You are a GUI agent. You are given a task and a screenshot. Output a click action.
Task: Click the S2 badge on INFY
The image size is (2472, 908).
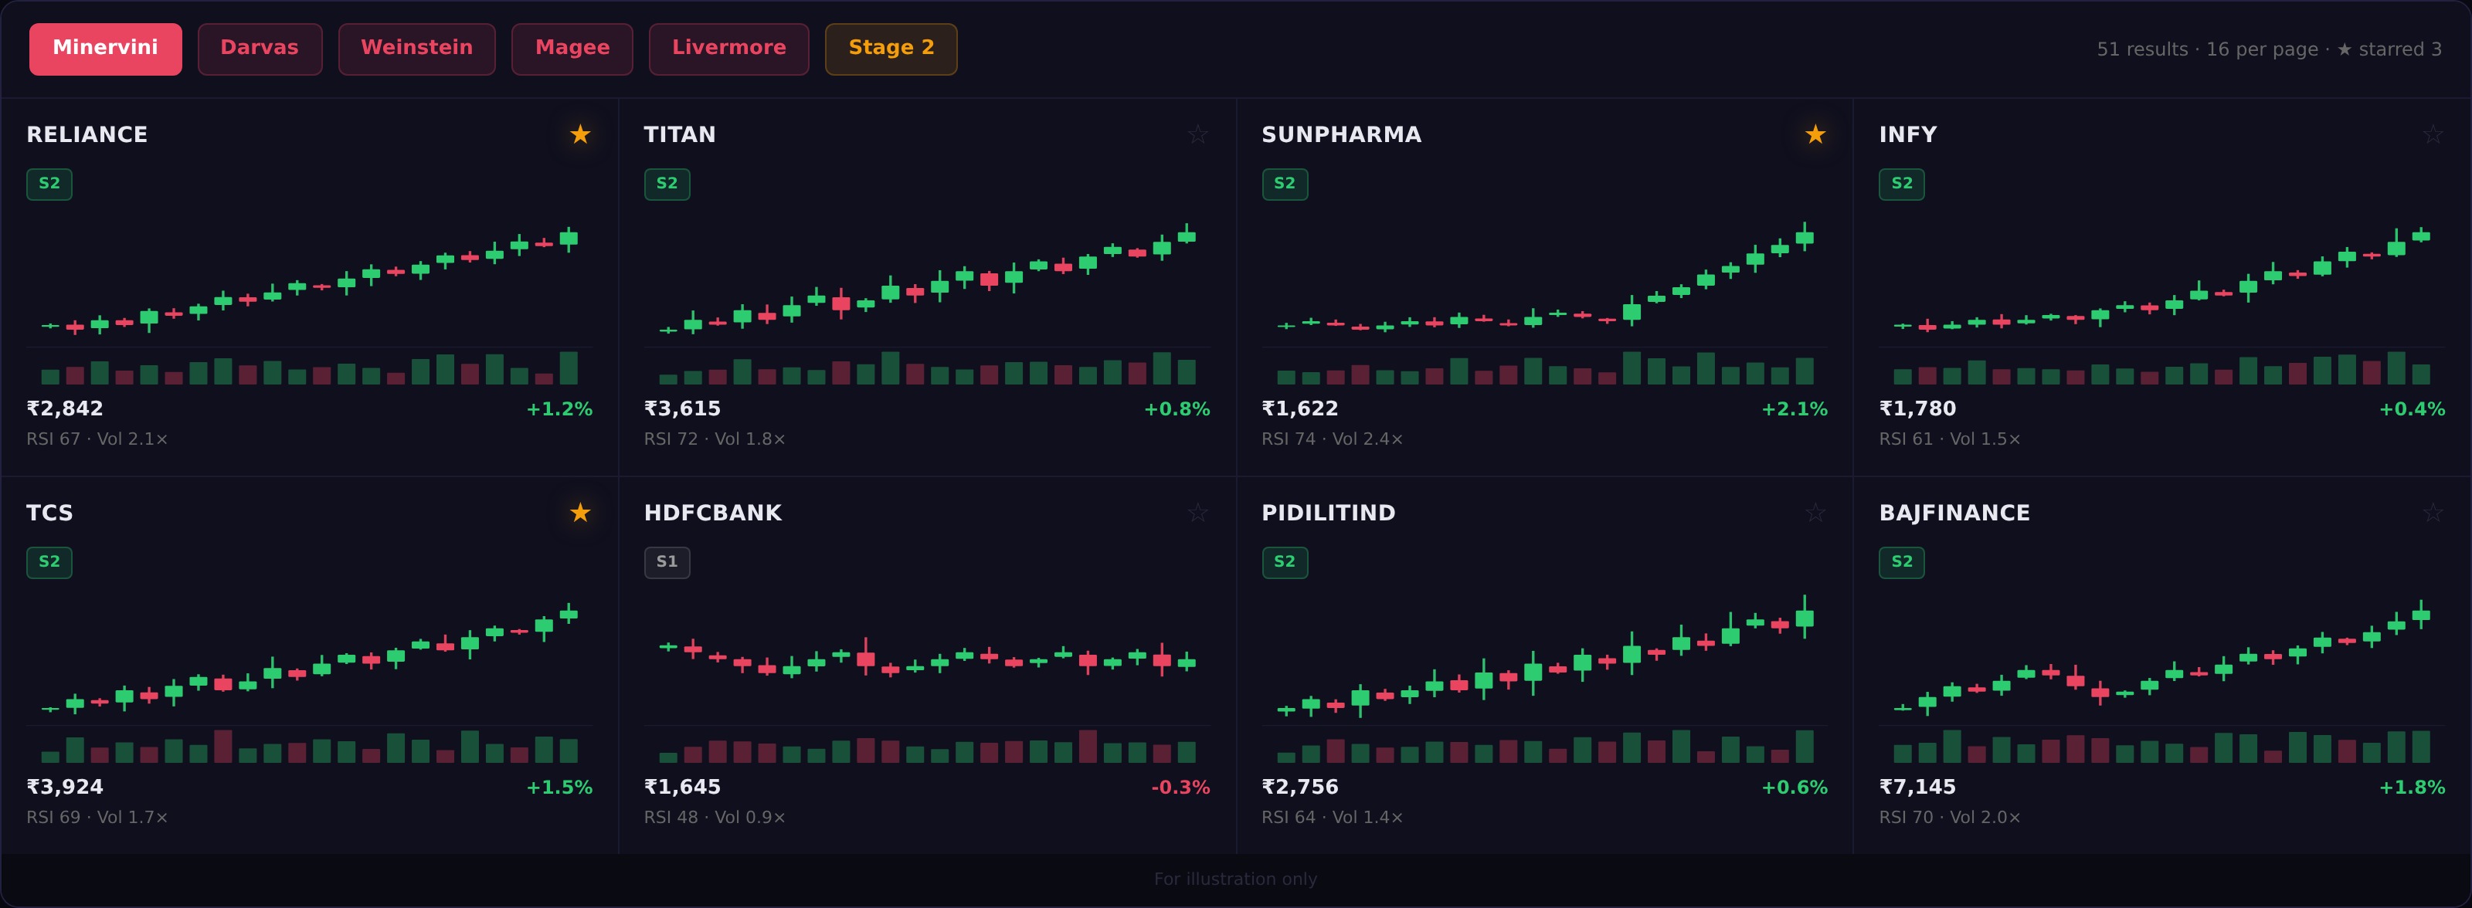[x=1902, y=184]
